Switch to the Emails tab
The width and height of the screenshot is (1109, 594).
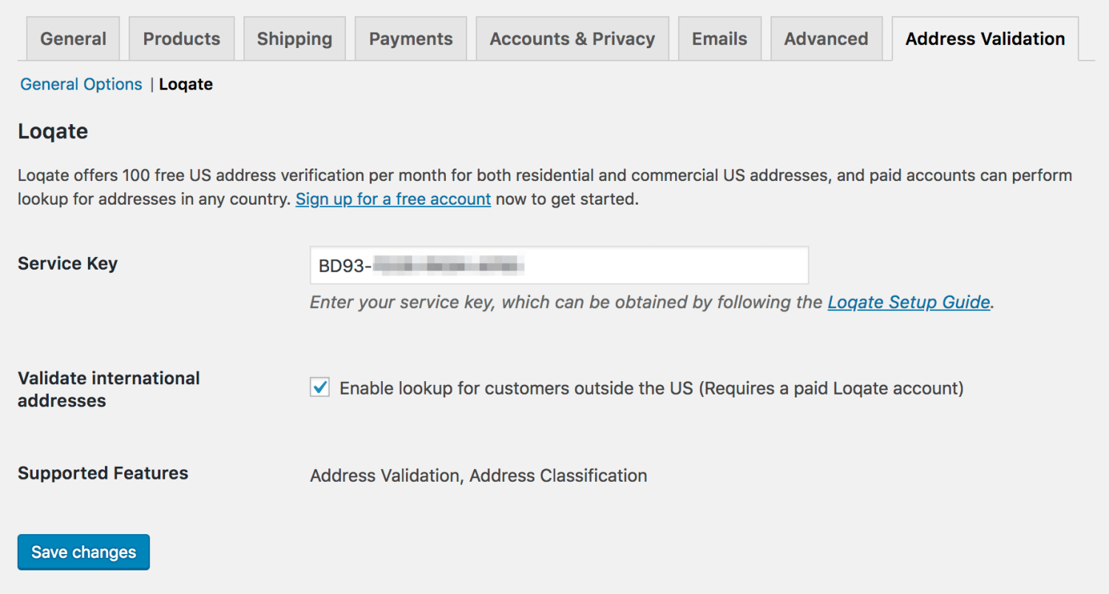pos(719,38)
